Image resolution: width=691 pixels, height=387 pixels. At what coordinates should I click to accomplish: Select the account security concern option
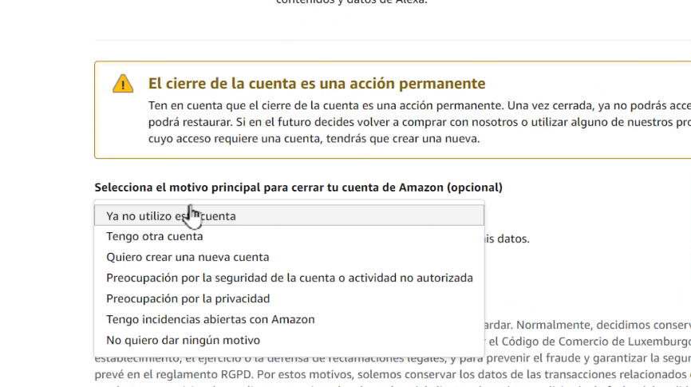(289, 278)
